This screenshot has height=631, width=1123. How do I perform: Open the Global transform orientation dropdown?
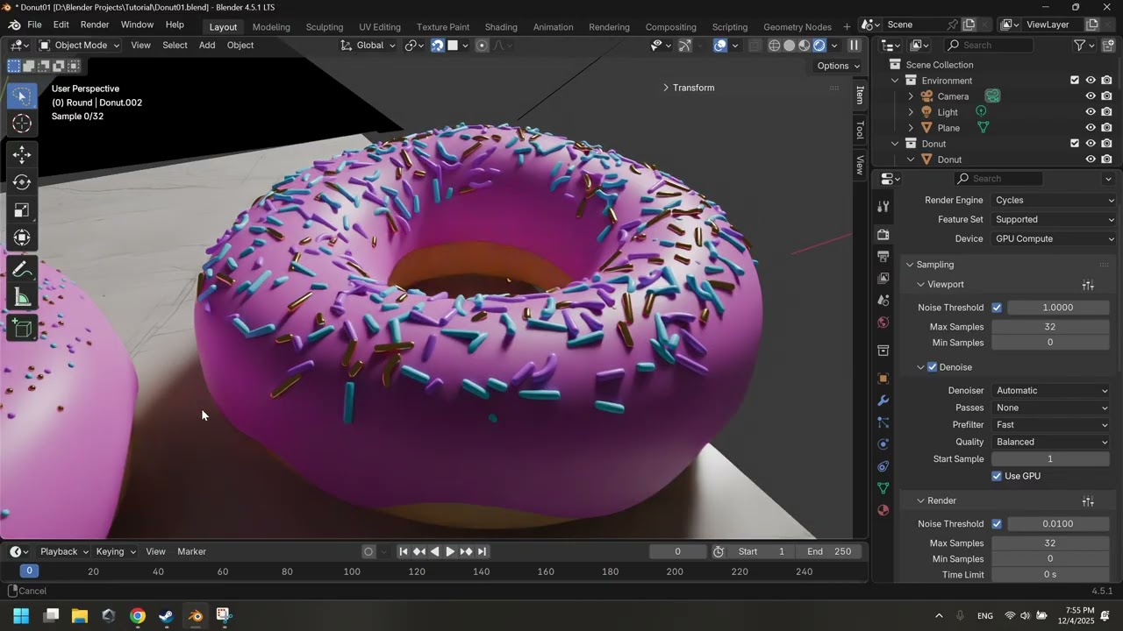click(x=368, y=46)
